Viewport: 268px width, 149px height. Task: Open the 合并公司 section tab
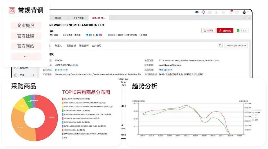click(x=96, y=46)
